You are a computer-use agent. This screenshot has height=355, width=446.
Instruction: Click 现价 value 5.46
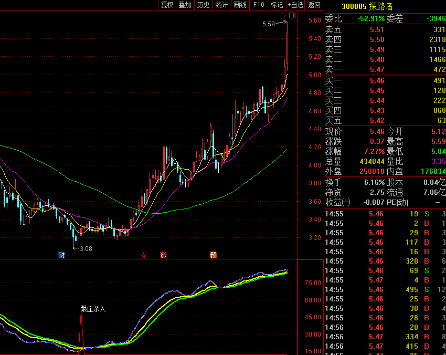[x=377, y=131]
